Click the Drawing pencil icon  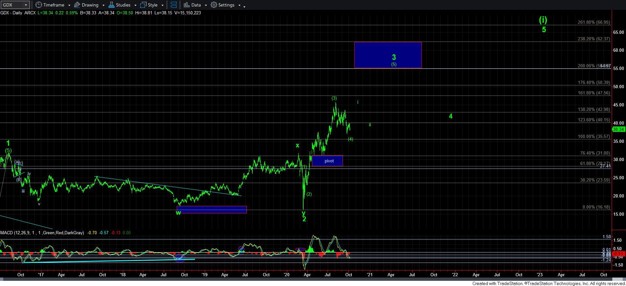click(x=77, y=5)
